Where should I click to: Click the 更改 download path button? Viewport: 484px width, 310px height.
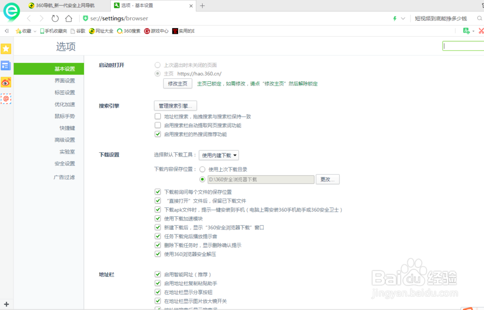click(x=328, y=179)
